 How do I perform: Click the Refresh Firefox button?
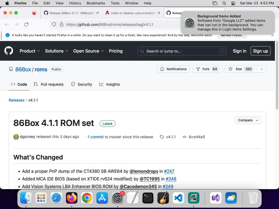(232, 35)
